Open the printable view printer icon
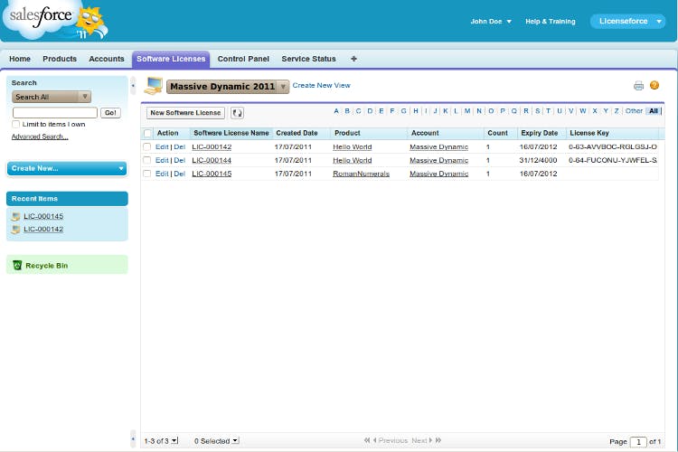The width and height of the screenshot is (678, 452). click(x=638, y=86)
